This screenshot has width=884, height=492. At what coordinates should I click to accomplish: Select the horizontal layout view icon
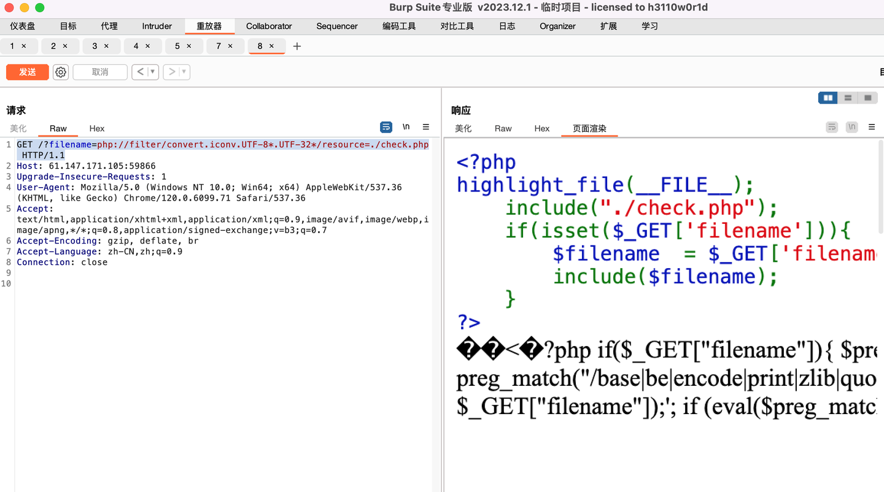point(848,98)
